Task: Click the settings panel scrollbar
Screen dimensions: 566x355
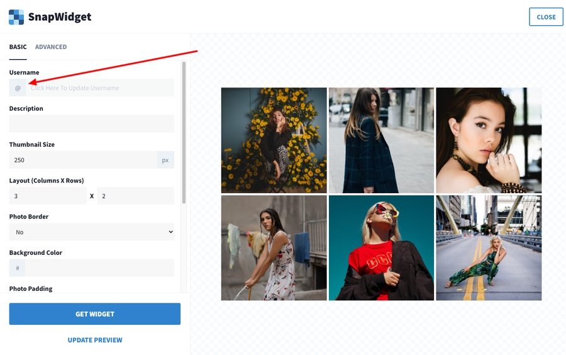Action: point(184,132)
